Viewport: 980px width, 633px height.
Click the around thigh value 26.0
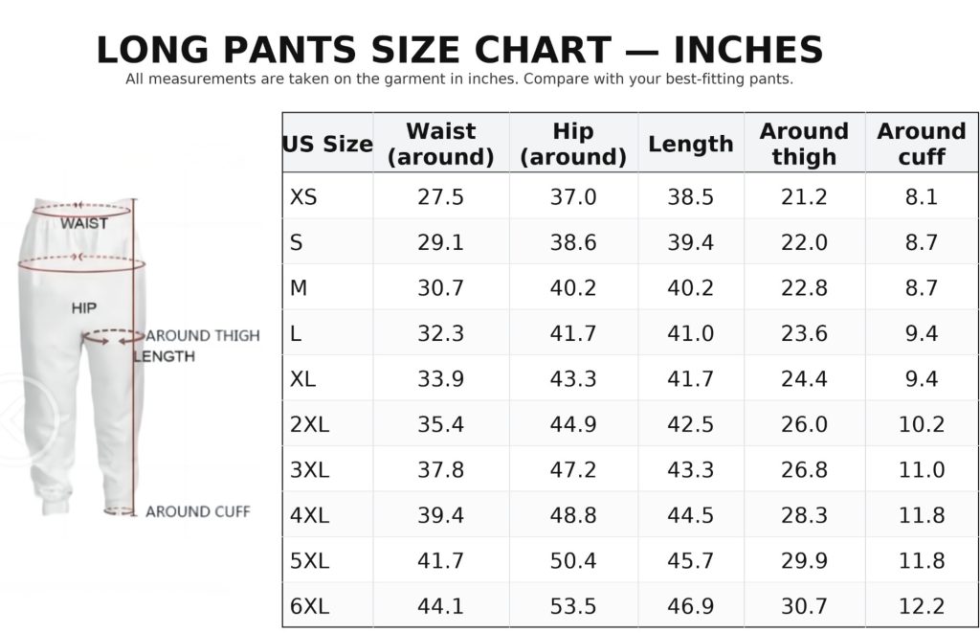(804, 424)
